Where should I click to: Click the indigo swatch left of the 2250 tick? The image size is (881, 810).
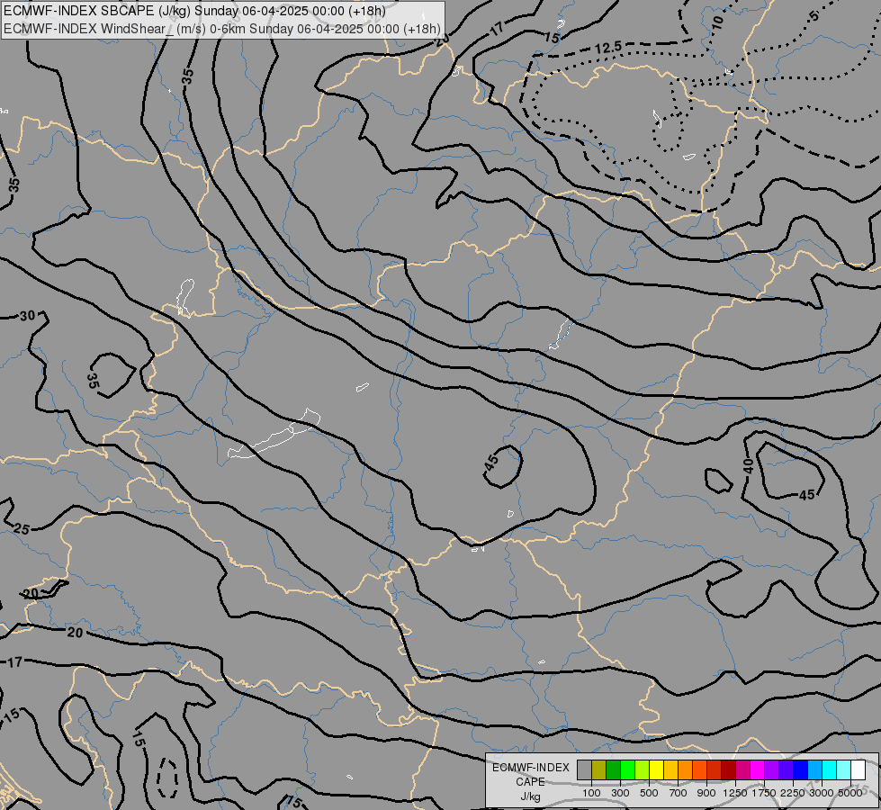coord(786,770)
